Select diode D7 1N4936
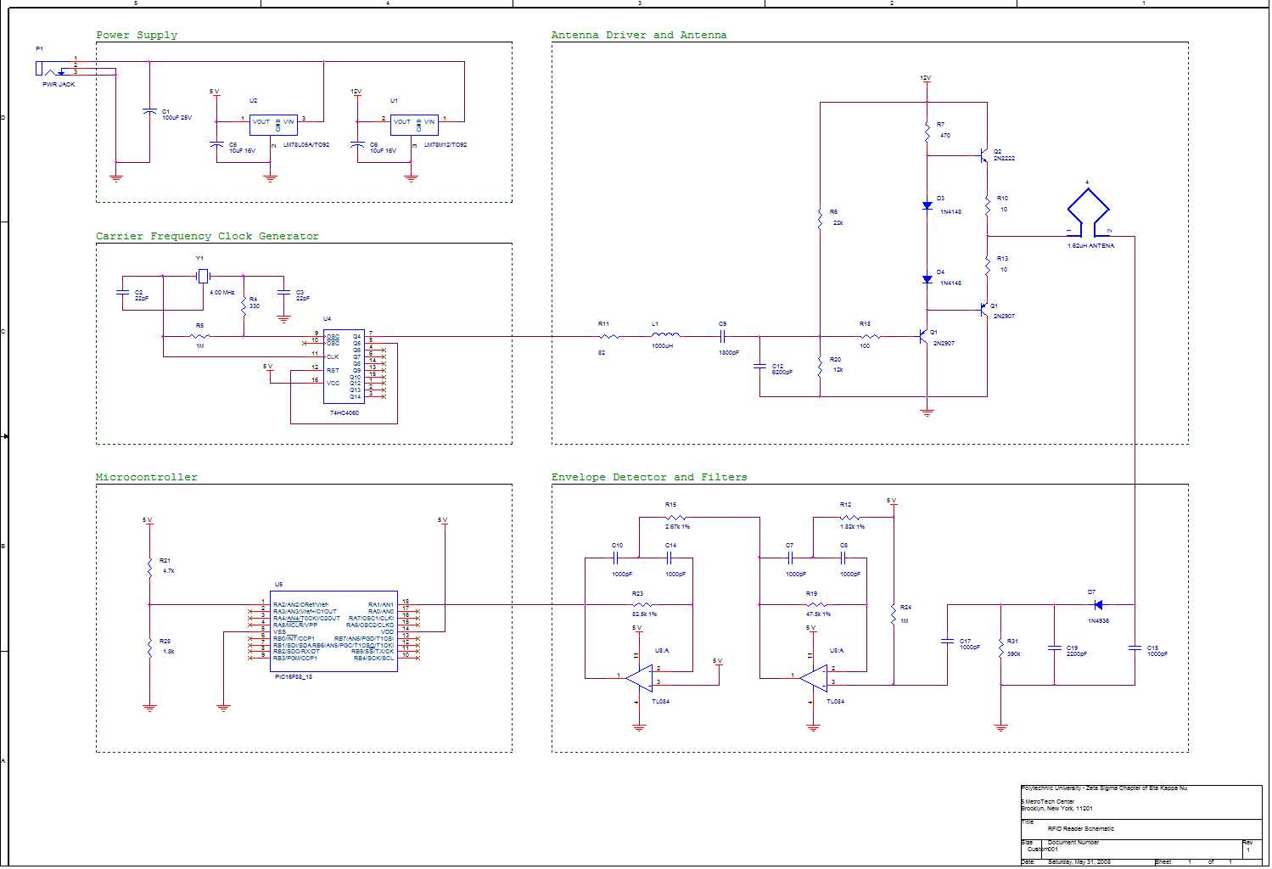 [1098, 605]
